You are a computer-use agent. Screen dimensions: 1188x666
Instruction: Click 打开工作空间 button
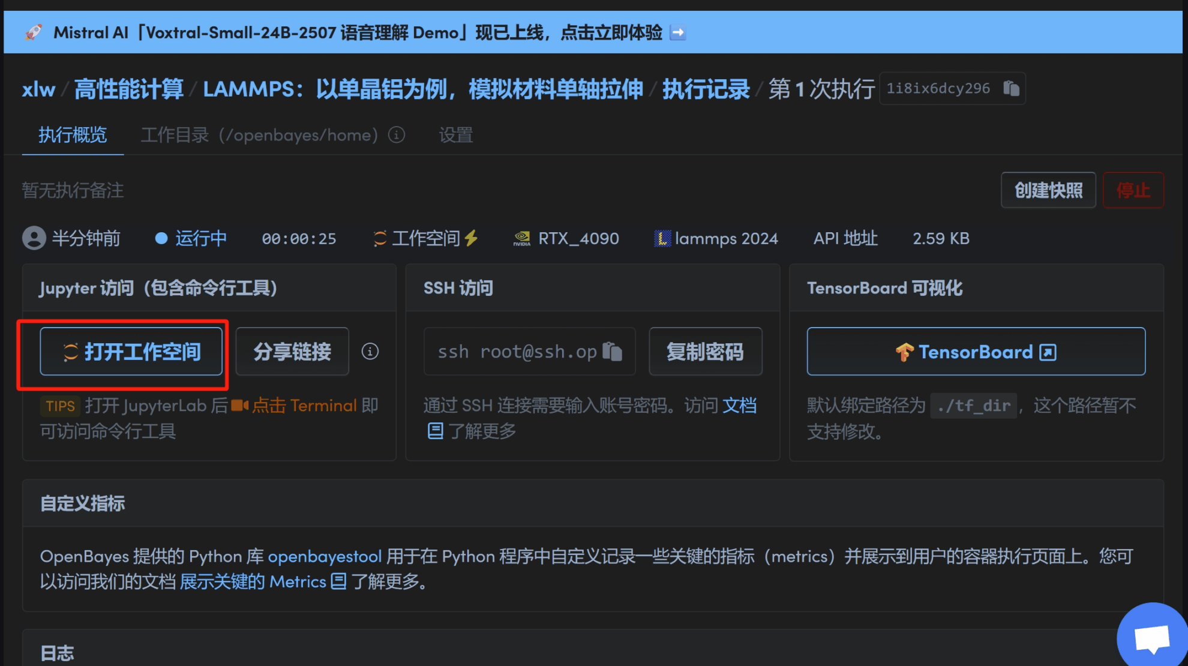pyautogui.click(x=131, y=352)
